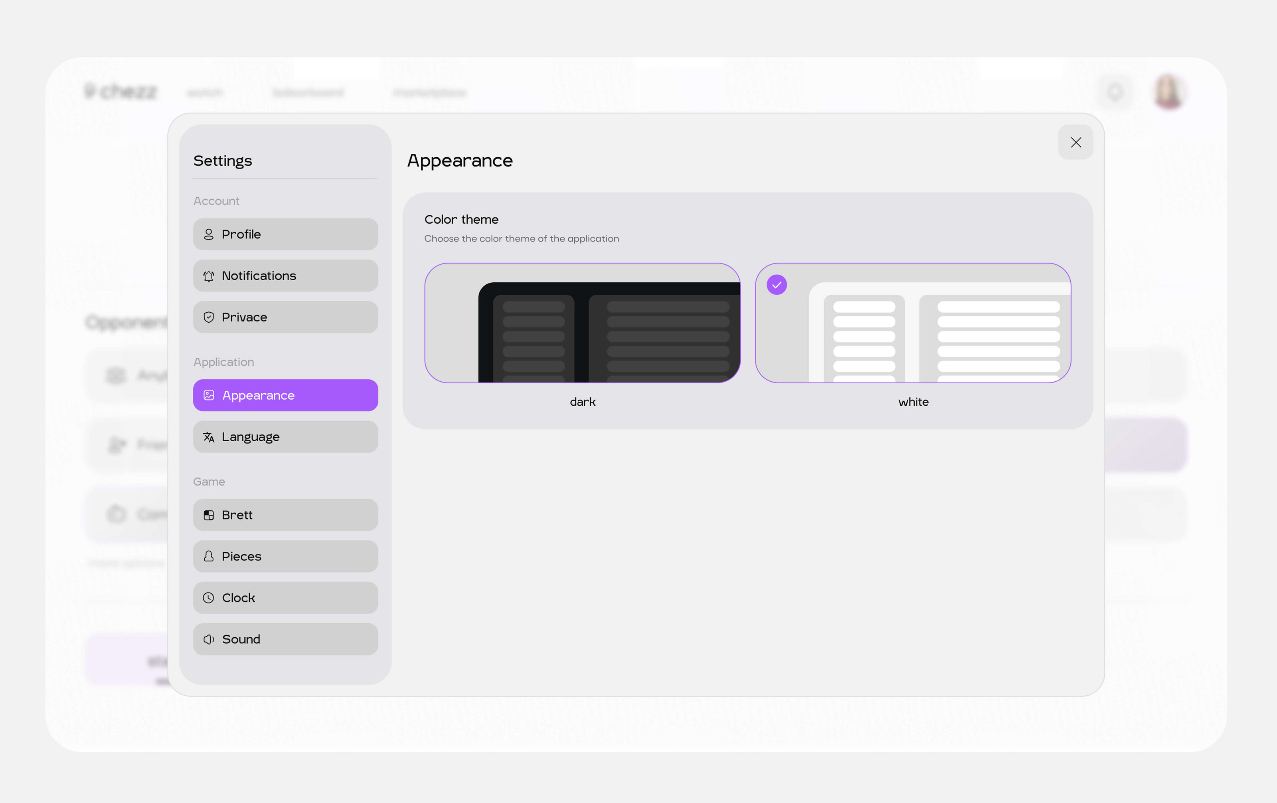
Task: Click the user avatar in header
Action: (x=1168, y=92)
